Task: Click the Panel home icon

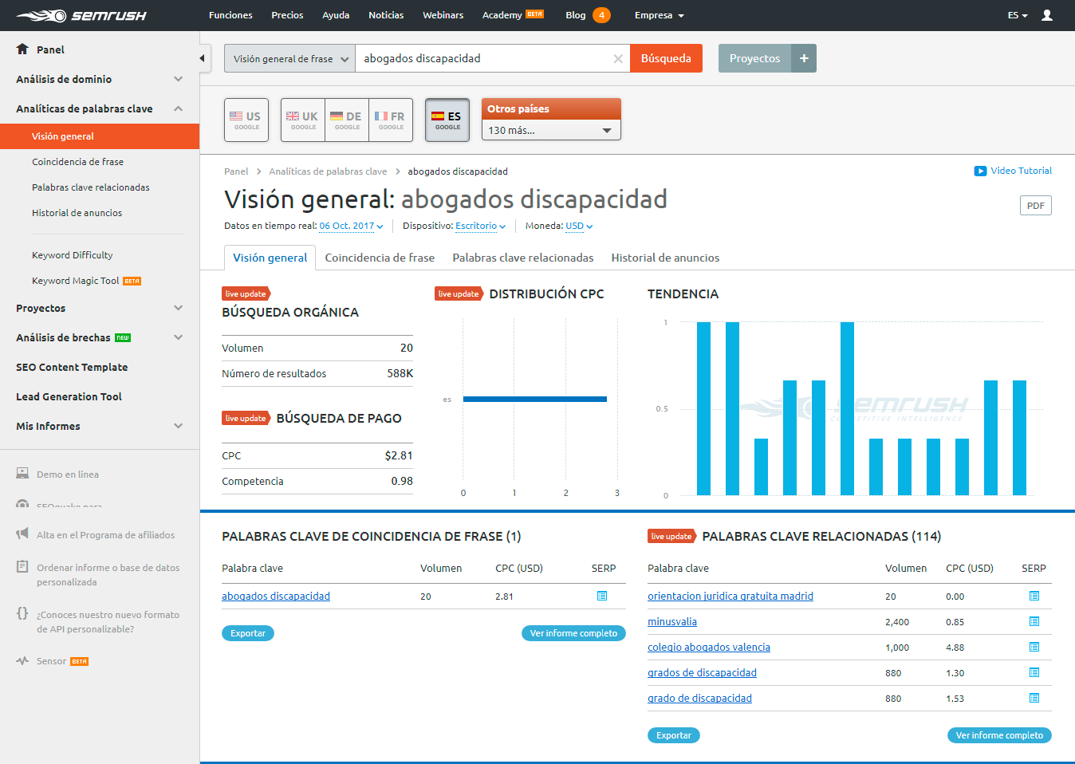Action: (22, 49)
